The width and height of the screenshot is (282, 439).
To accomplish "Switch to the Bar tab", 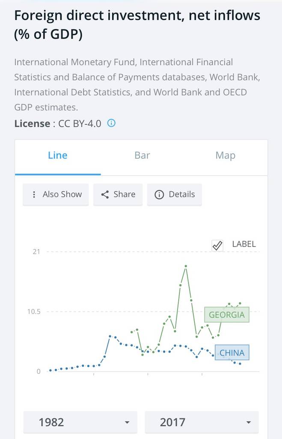I will click(142, 155).
